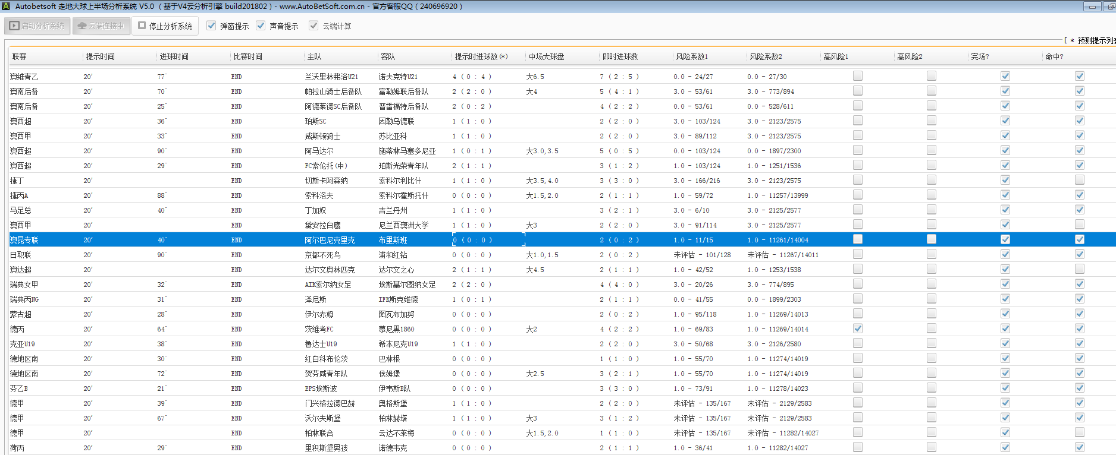Click the 里积斯堡男孩 team cell
This screenshot has height=455, width=1116.
326,448
